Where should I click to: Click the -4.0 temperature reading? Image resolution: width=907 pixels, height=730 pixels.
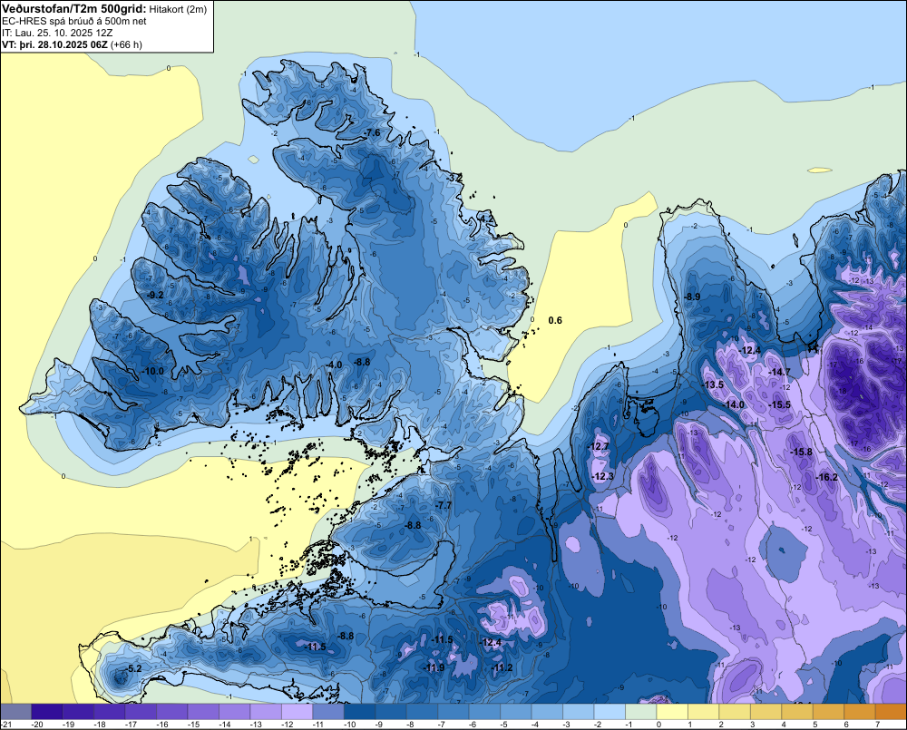tap(335, 365)
